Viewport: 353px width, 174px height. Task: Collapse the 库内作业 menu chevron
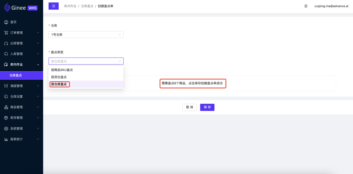coord(38,64)
